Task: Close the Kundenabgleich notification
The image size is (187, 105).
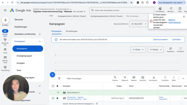Action: pyautogui.click(x=184, y=17)
